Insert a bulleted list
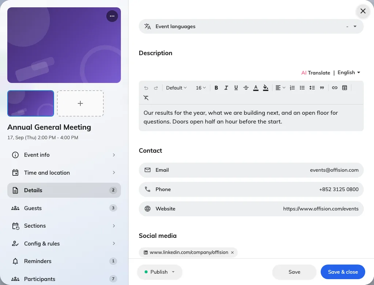 [302, 88]
